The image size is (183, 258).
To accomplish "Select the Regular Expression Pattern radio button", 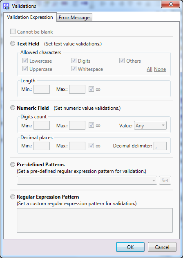I will click(13, 197).
